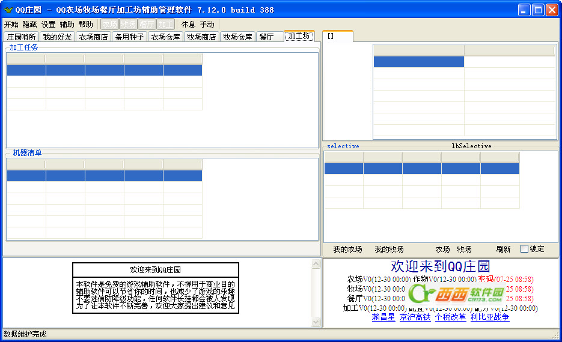This screenshot has width=562, height=342.
Task: Open the 开始 menu
Action: pos(11,25)
